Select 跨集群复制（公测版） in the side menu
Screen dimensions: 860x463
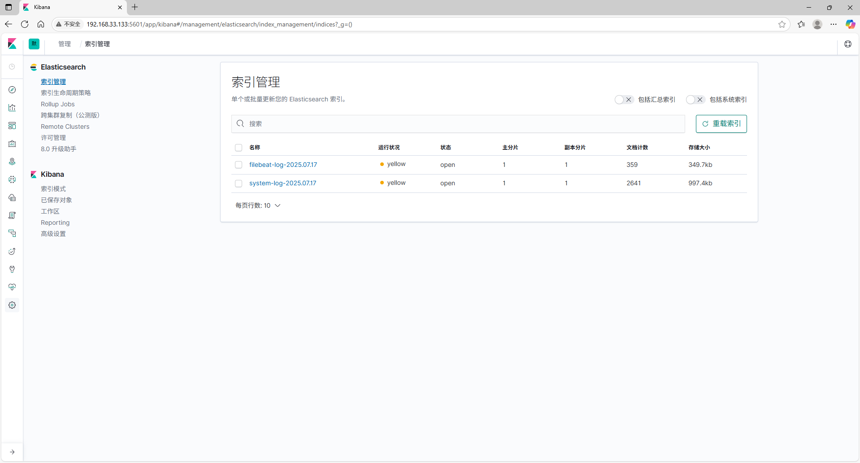[x=71, y=115]
